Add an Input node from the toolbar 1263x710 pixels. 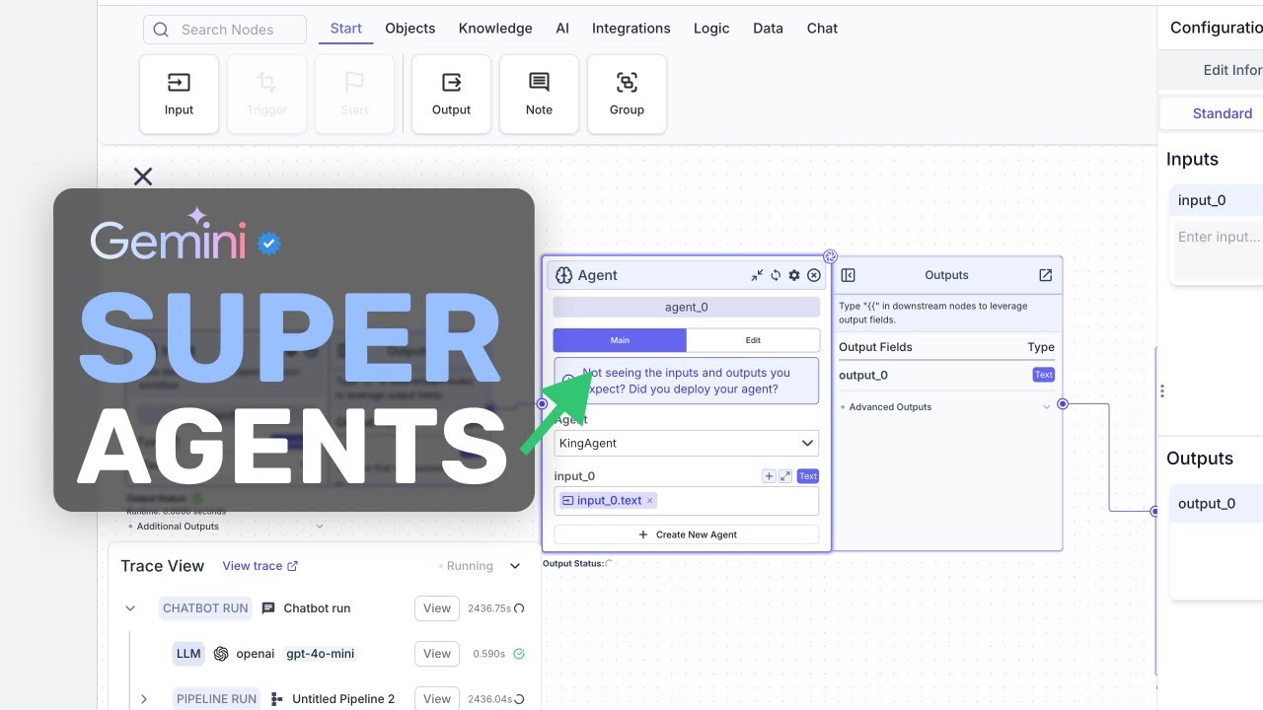coord(179,94)
